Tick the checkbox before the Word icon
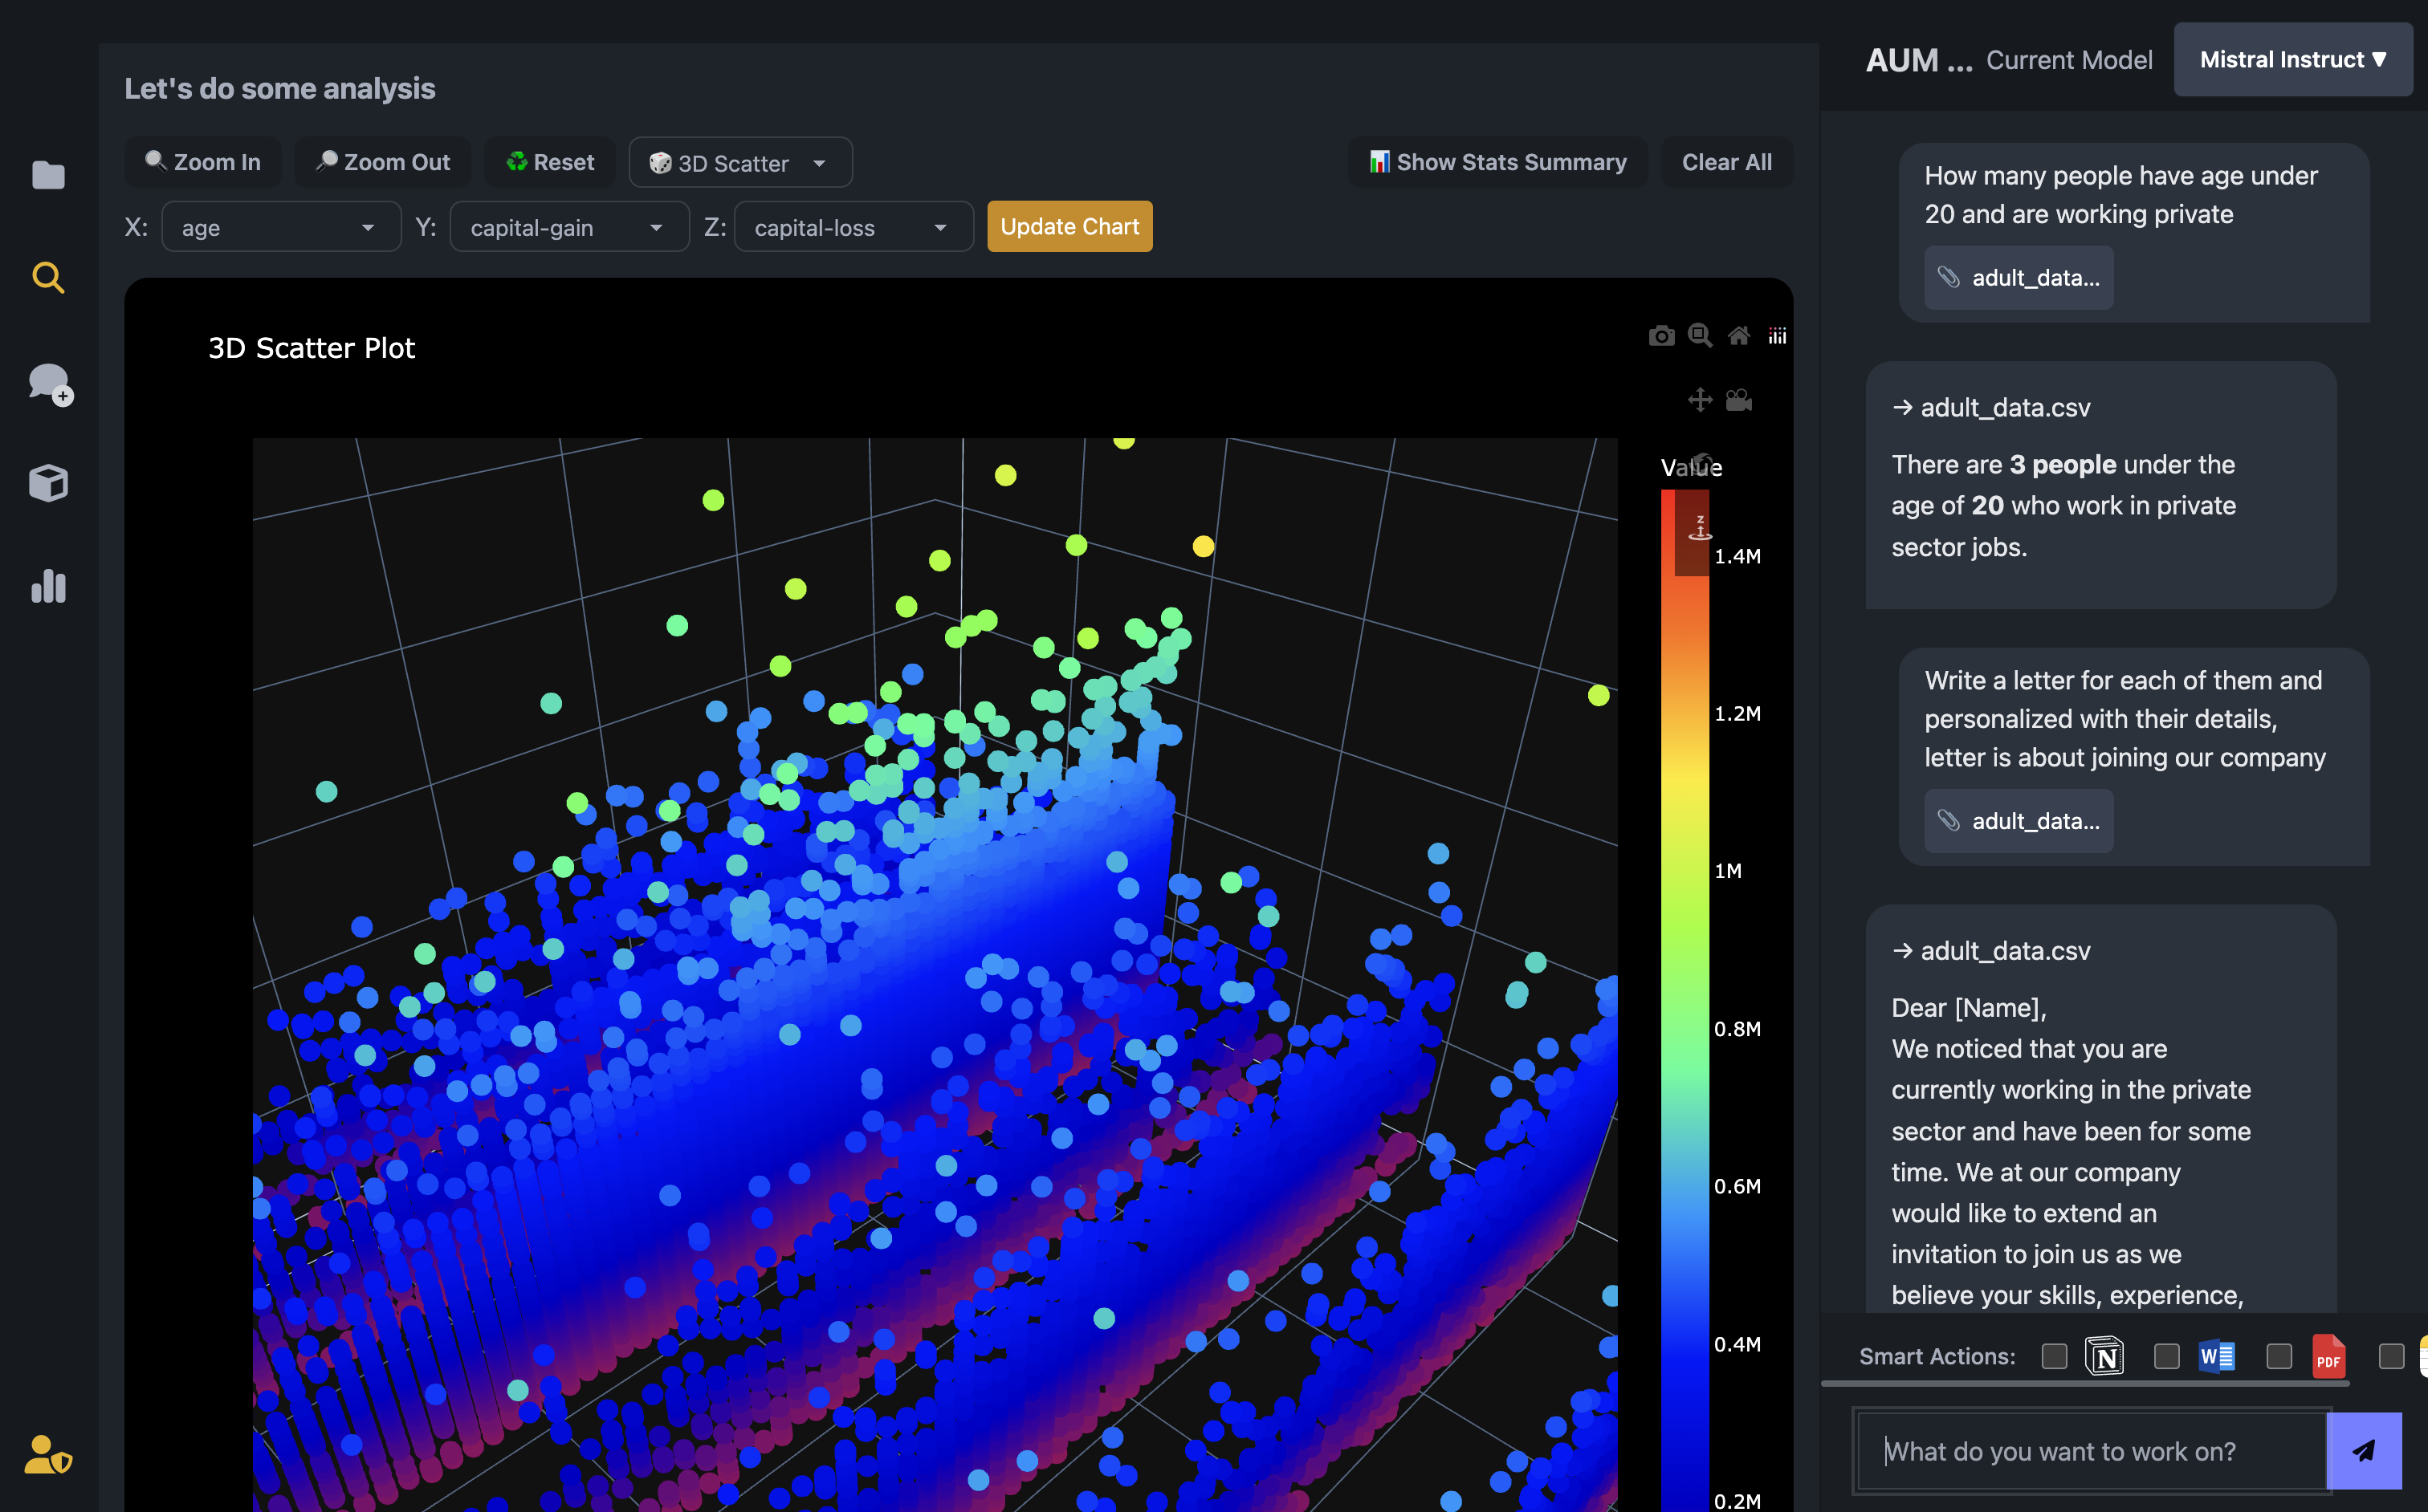The image size is (2428, 1512). pos(2167,1356)
